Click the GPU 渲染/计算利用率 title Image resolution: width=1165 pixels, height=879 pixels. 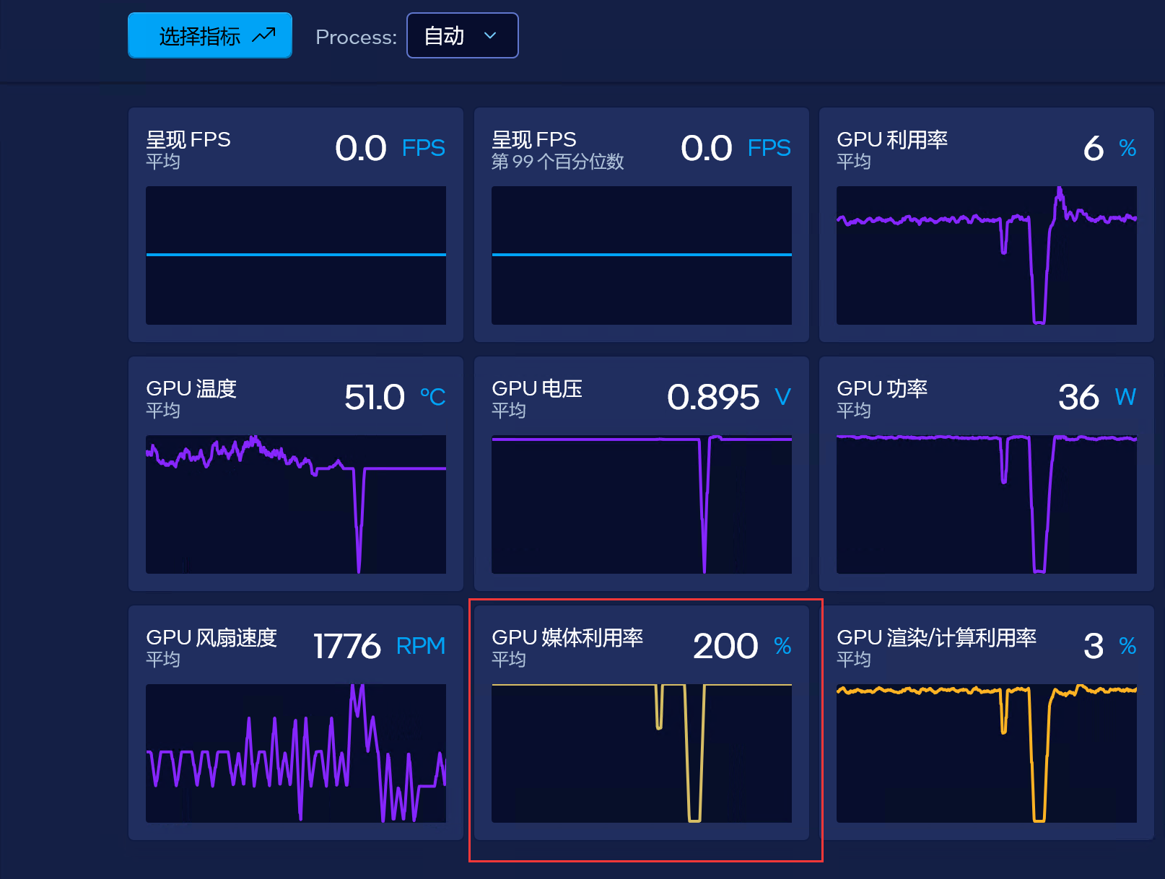(x=937, y=637)
